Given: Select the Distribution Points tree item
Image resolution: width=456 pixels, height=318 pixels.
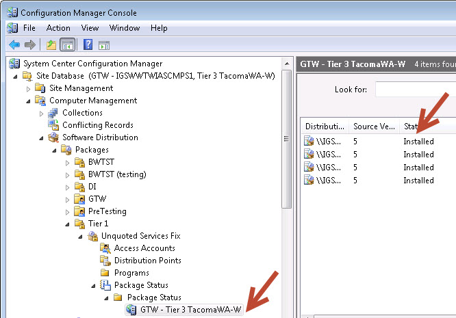Looking at the screenshot, I should [148, 261].
